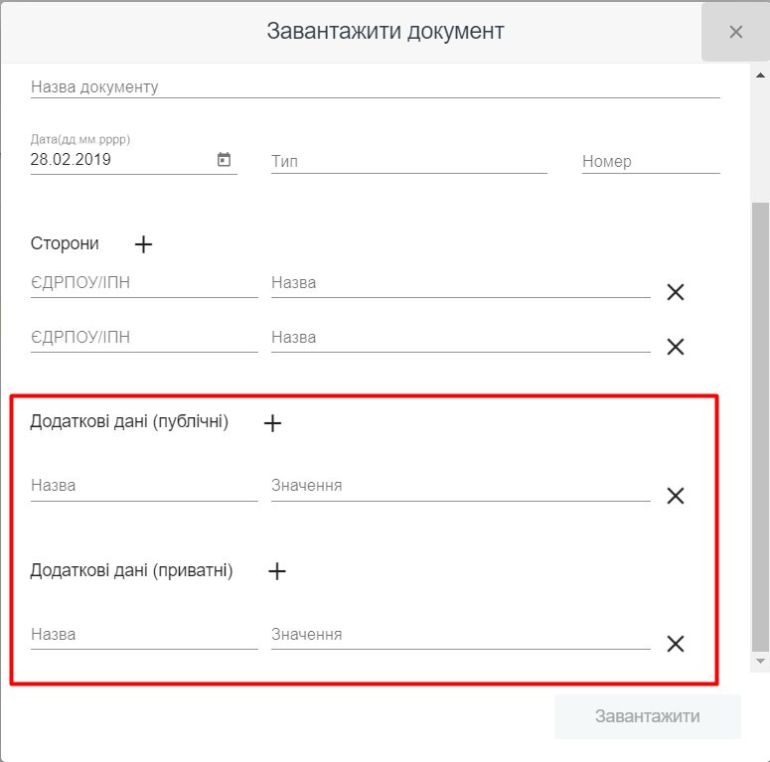Screen dimensions: 770x762
Task: Close the Завантажити документ dialog
Action: tap(735, 32)
